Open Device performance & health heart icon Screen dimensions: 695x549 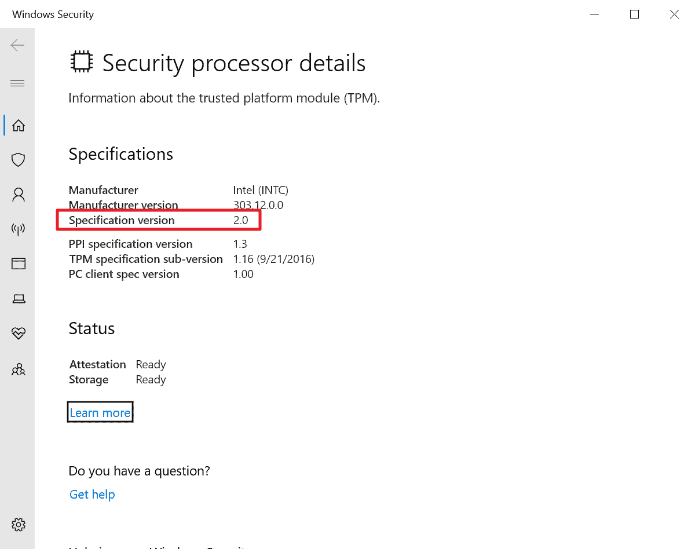(x=19, y=334)
